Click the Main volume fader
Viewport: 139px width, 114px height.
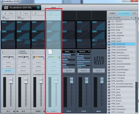pos(102,81)
